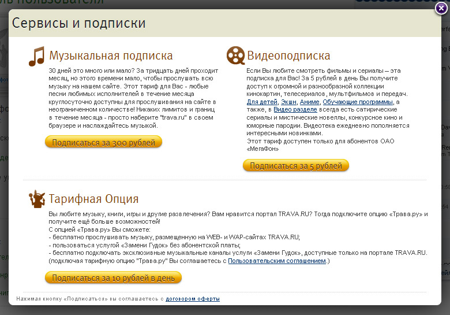Click the Тарифная Опция heading
Viewport: 450px width, 315px height.
tap(93, 199)
